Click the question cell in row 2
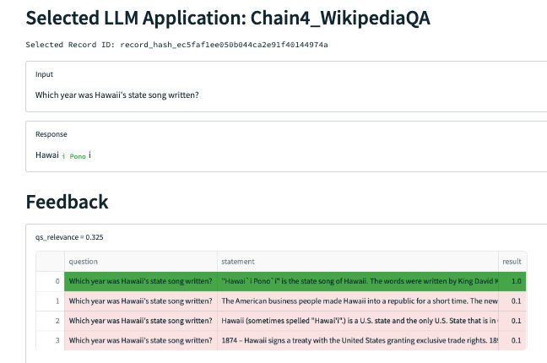The image size is (547, 363). [141, 321]
